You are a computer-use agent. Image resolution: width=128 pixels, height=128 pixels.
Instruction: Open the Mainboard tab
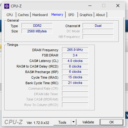click(40, 15)
